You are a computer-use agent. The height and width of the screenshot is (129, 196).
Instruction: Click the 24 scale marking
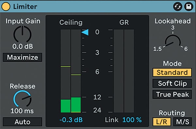(x=97, y=110)
